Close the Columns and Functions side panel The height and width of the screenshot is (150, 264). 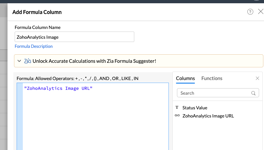pos(257,78)
